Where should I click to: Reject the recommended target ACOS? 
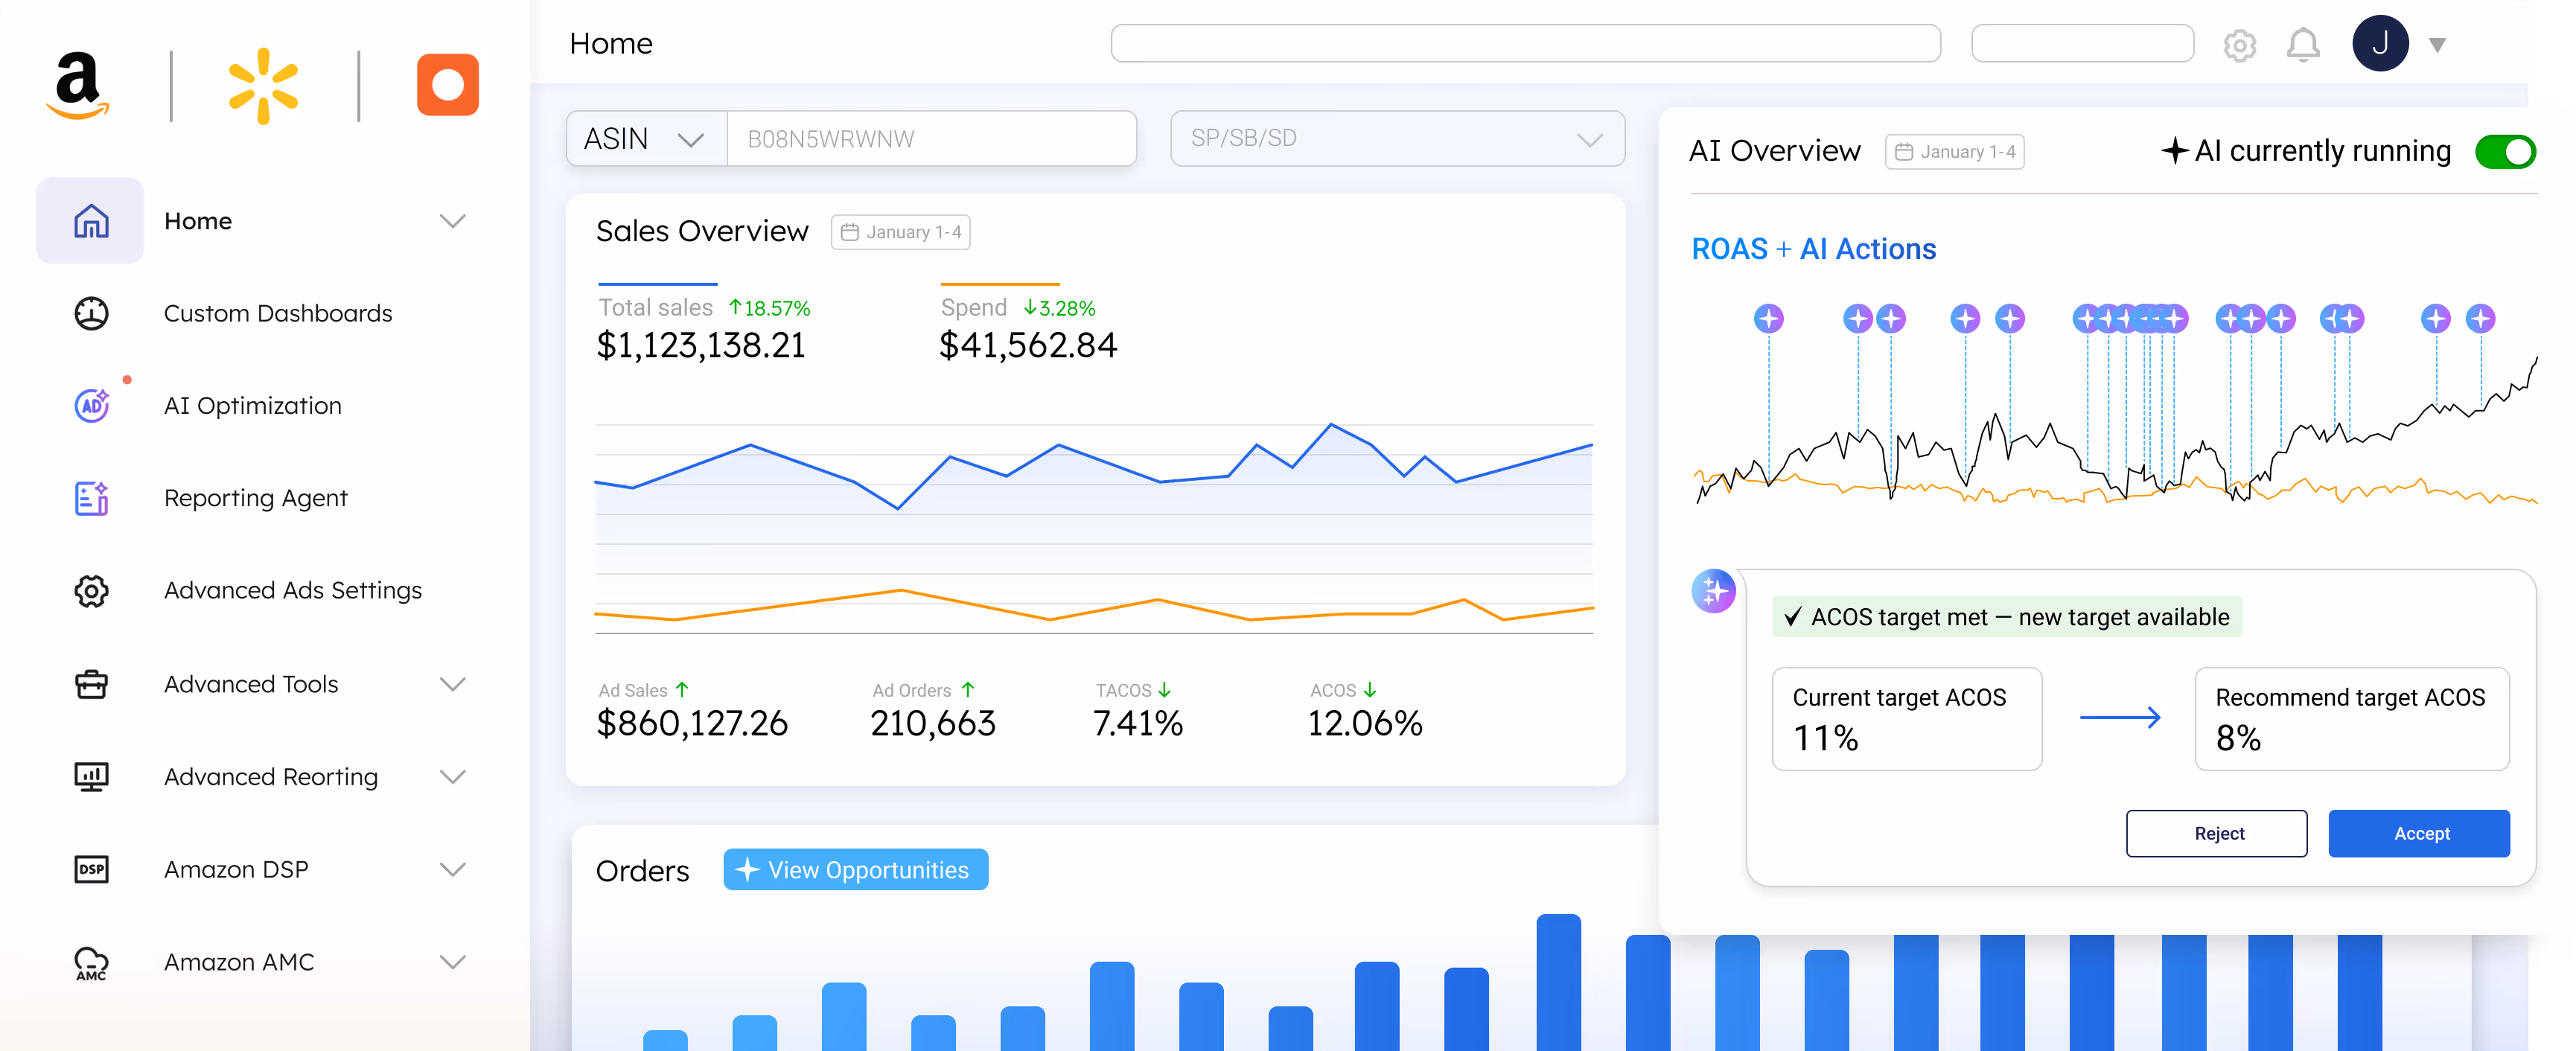point(2216,833)
